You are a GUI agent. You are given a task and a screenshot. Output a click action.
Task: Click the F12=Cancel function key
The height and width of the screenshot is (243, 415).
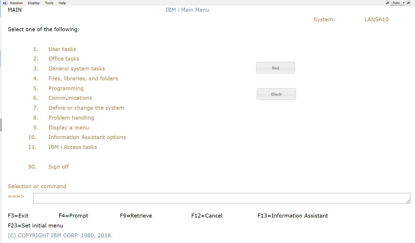[x=207, y=216]
